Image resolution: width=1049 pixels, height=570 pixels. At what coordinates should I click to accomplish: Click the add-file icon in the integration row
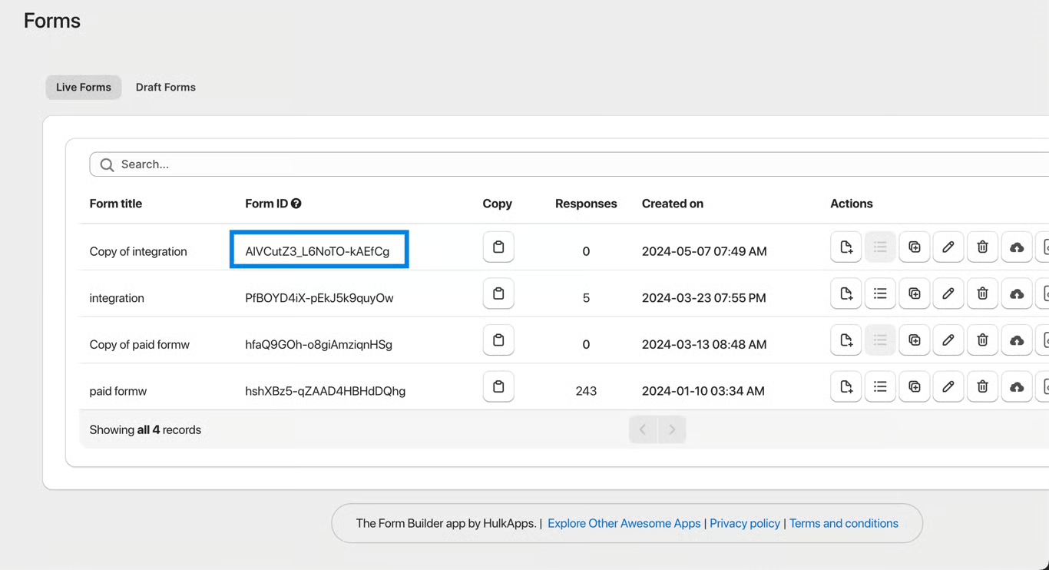(845, 293)
